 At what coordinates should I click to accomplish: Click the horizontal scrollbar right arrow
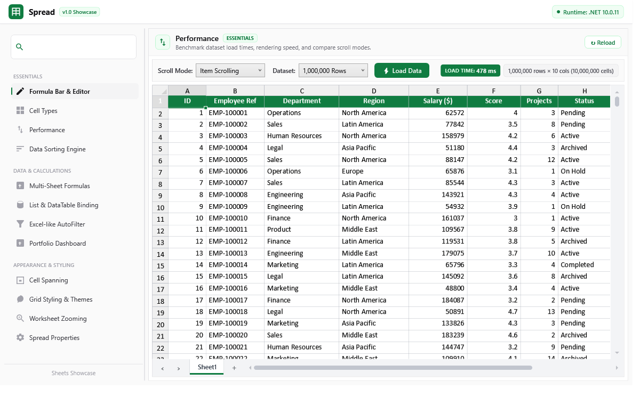pos(617,368)
